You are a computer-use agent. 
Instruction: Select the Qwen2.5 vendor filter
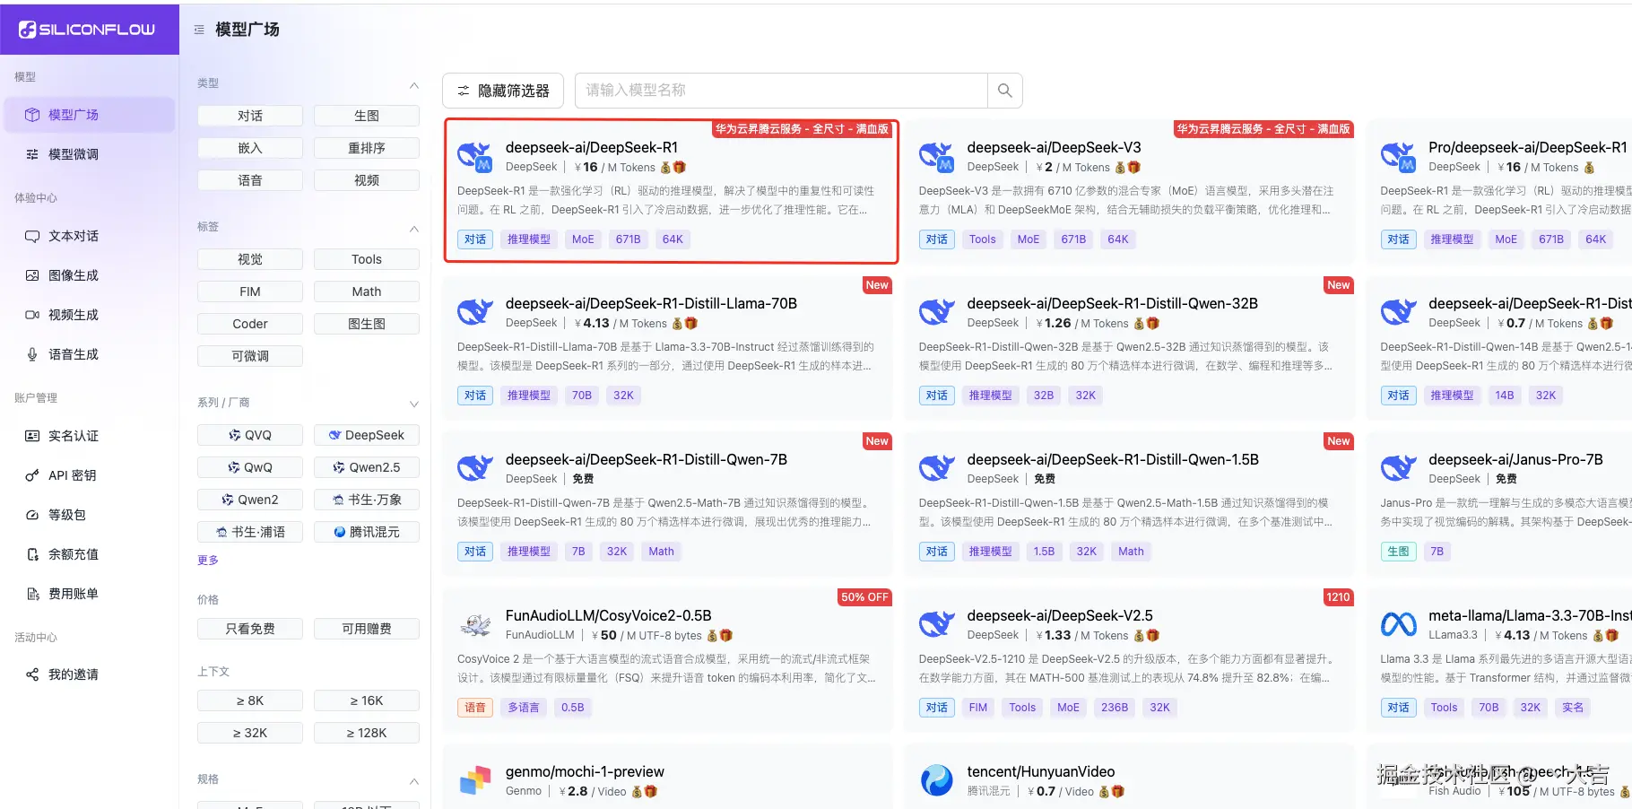(x=367, y=467)
